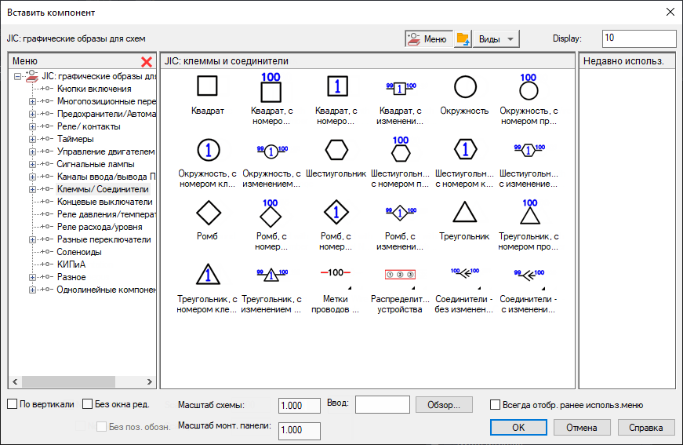Click the Ввод text field
683x445 pixels.
click(383, 404)
